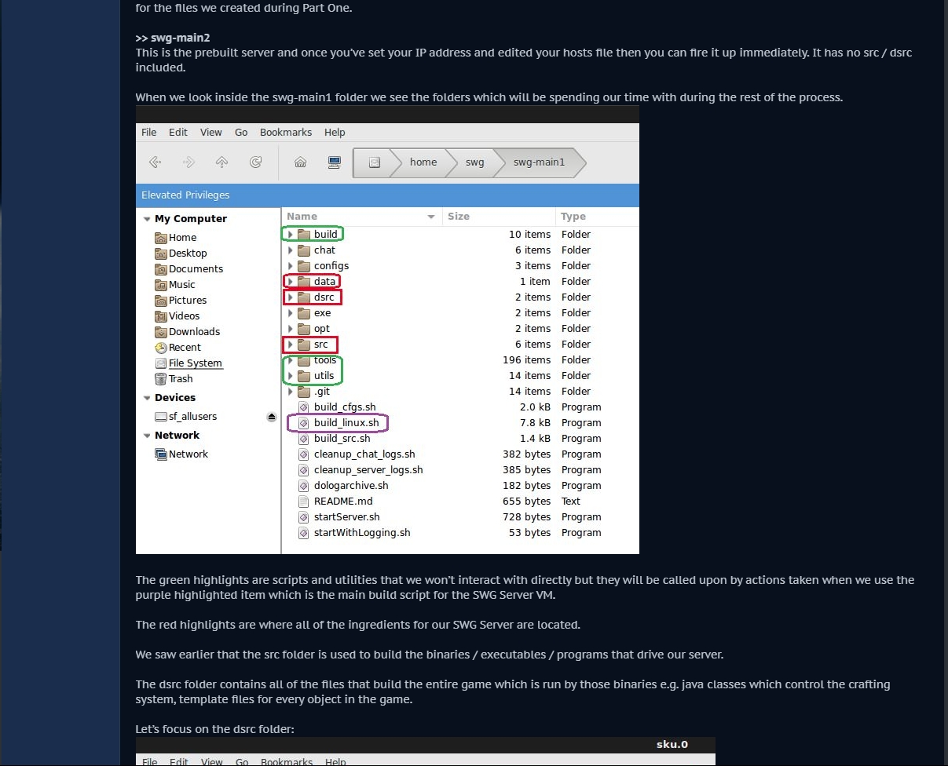Open the Bookmarks menu
948x766 pixels.
point(286,133)
